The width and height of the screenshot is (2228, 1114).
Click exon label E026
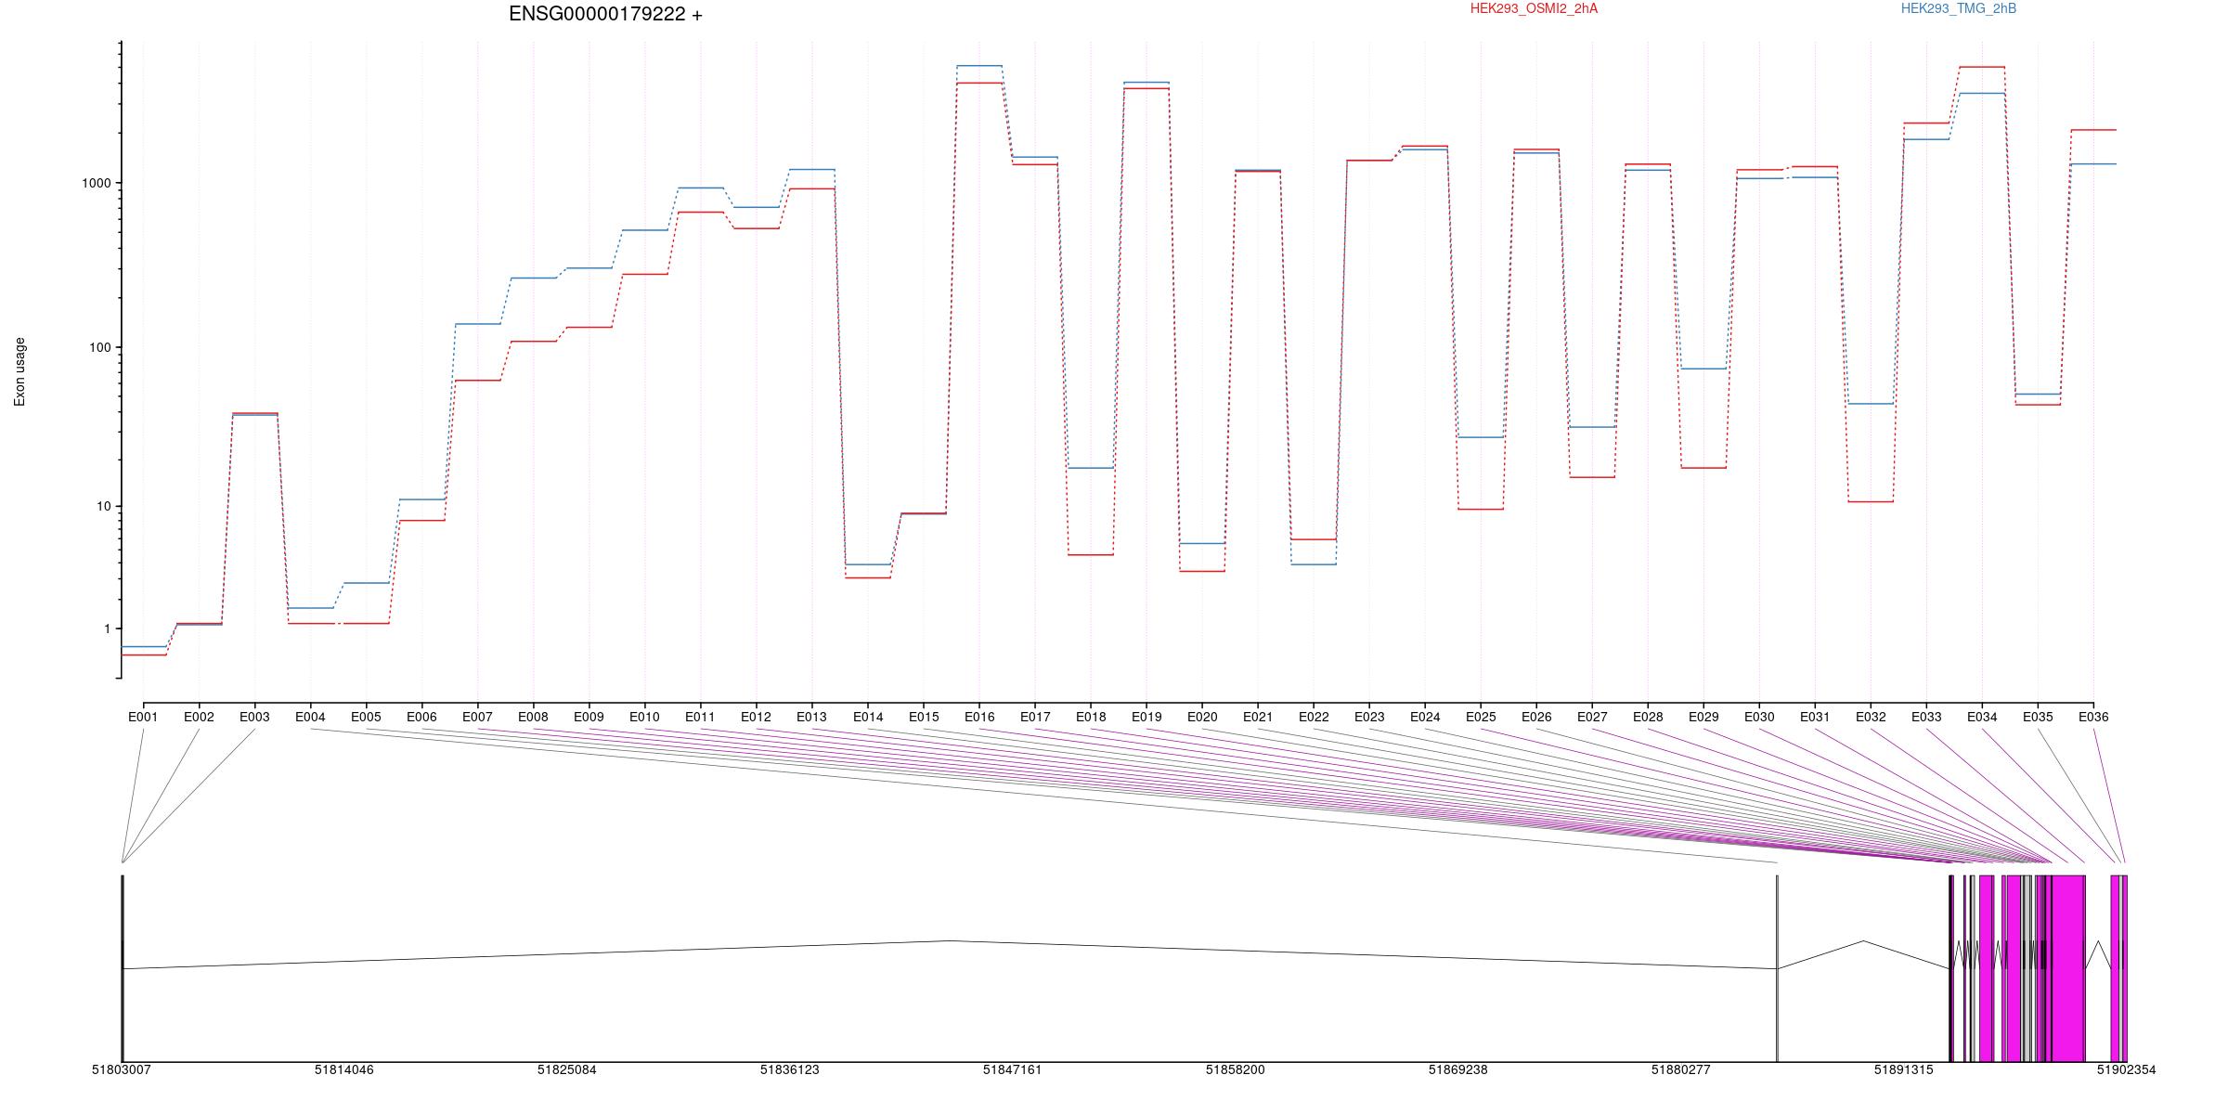[1536, 717]
